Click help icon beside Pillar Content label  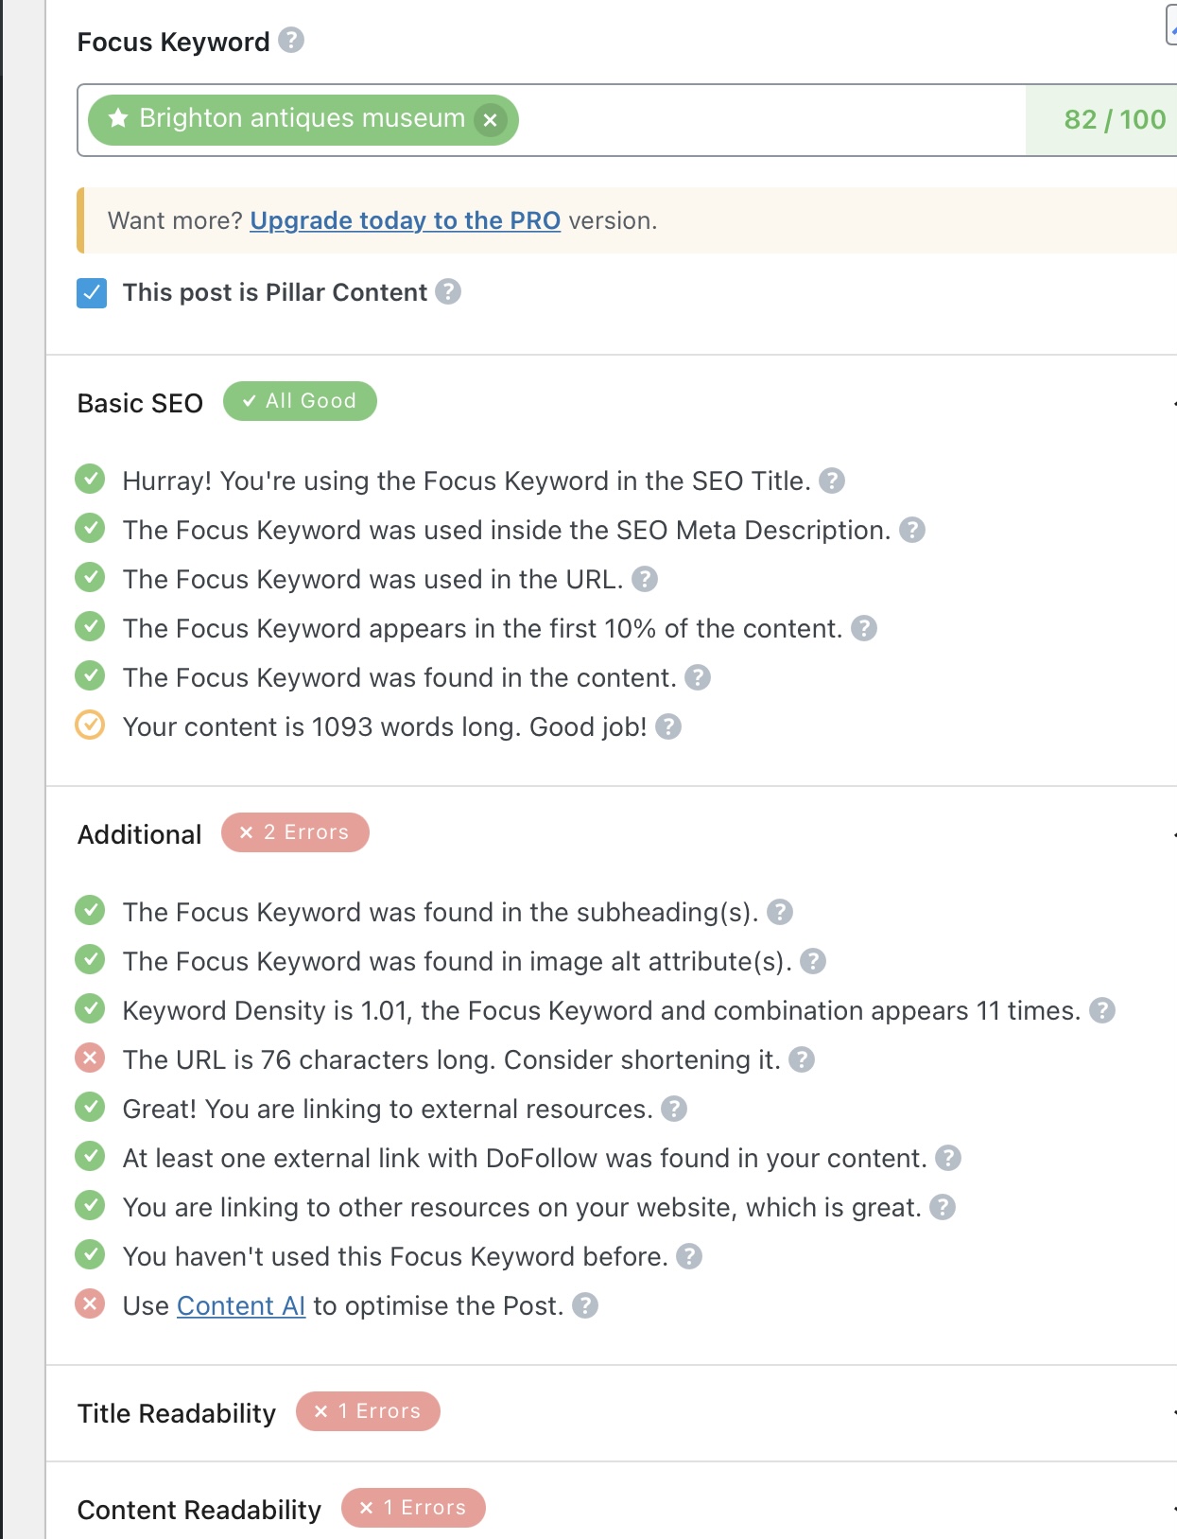tap(448, 291)
